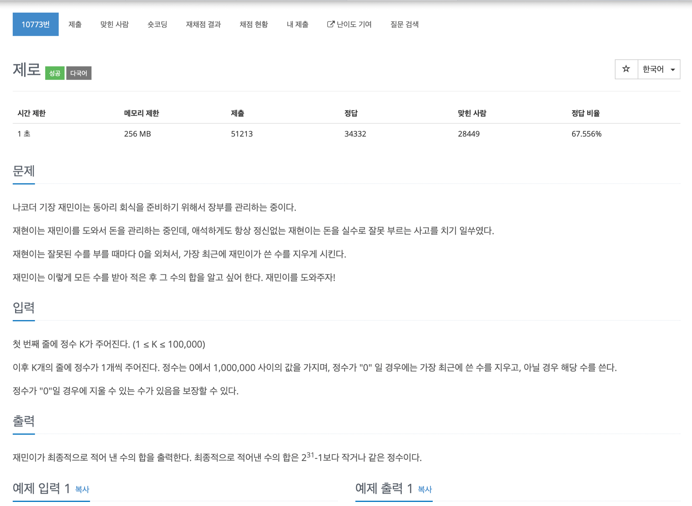This screenshot has height=506, width=692.
Task: Click the 예제 입력 1 heading
Action: pyautogui.click(x=41, y=488)
